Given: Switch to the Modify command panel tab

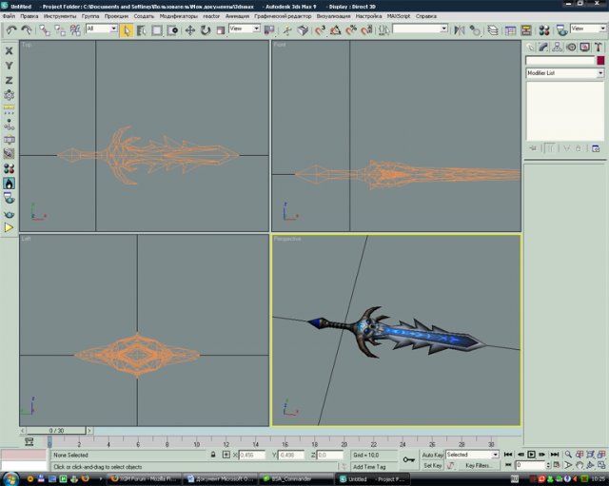Looking at the screenshot, I should pos(543,48).
